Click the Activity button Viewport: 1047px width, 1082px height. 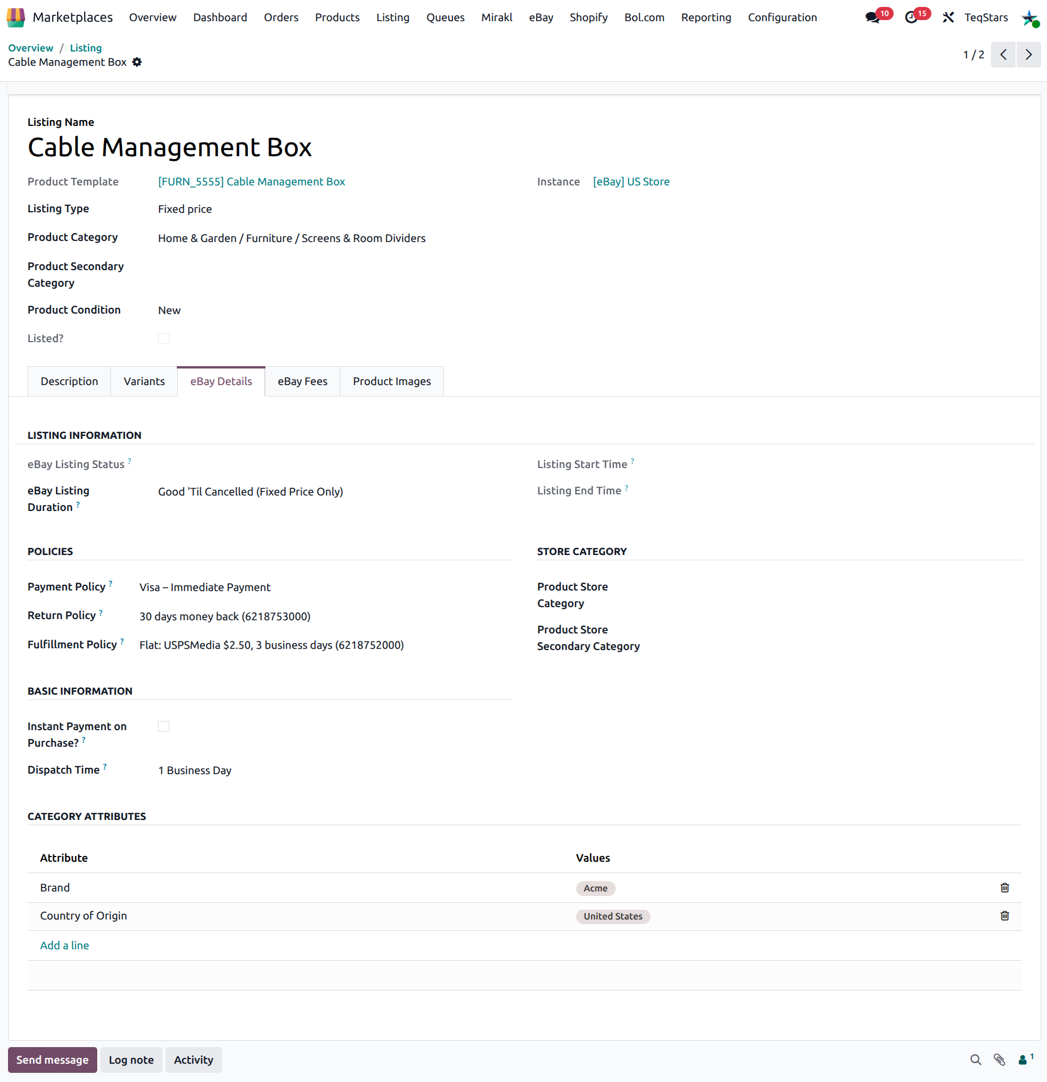point(193,1060)
